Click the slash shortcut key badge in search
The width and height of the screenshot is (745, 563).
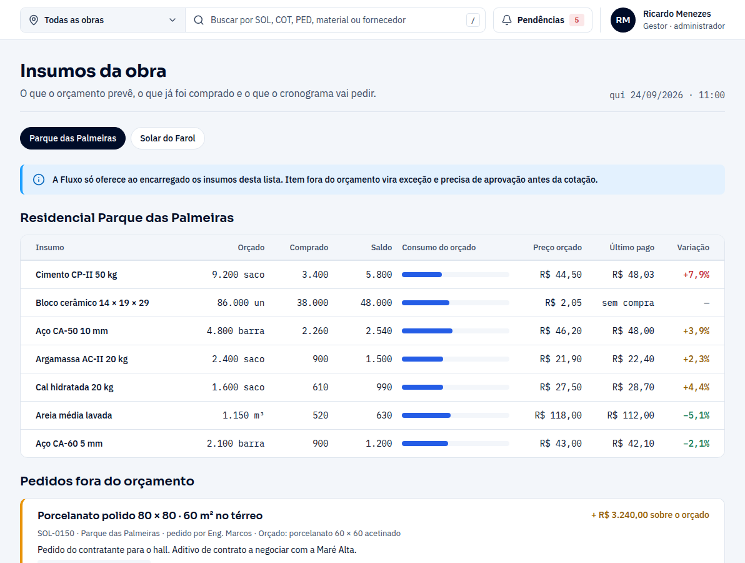(x=472, y=20)
